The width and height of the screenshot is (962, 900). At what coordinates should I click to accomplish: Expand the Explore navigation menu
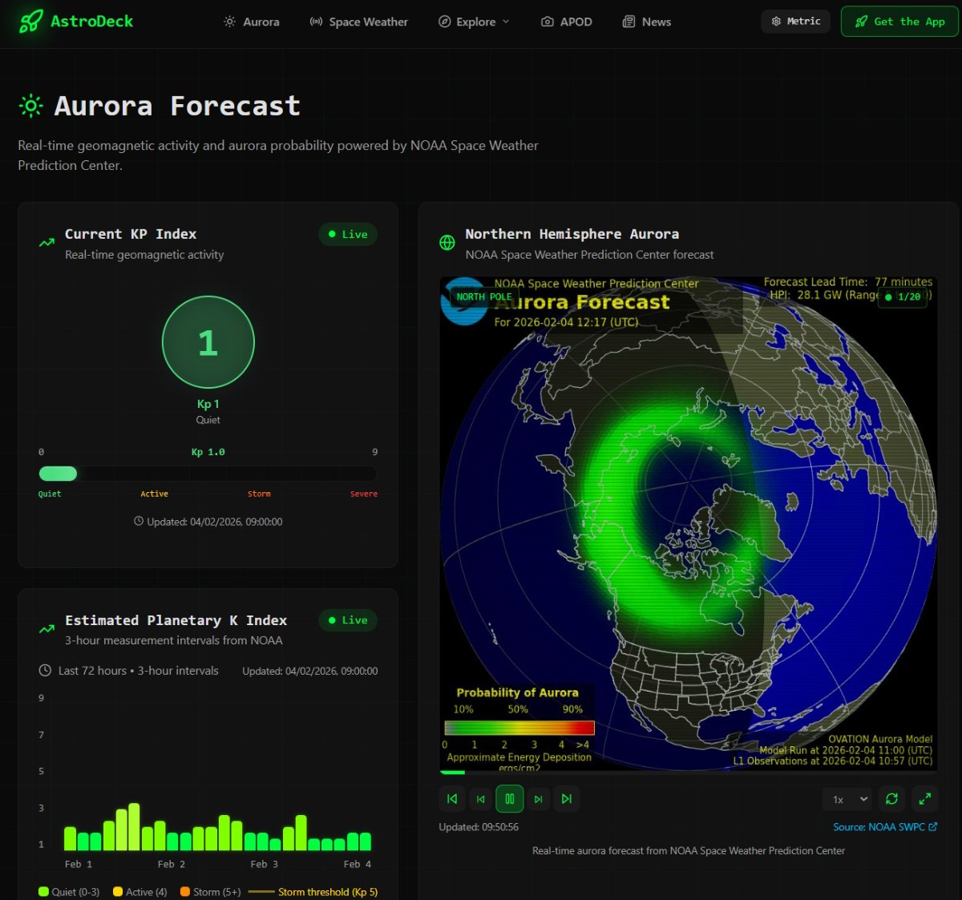[474, 22]
